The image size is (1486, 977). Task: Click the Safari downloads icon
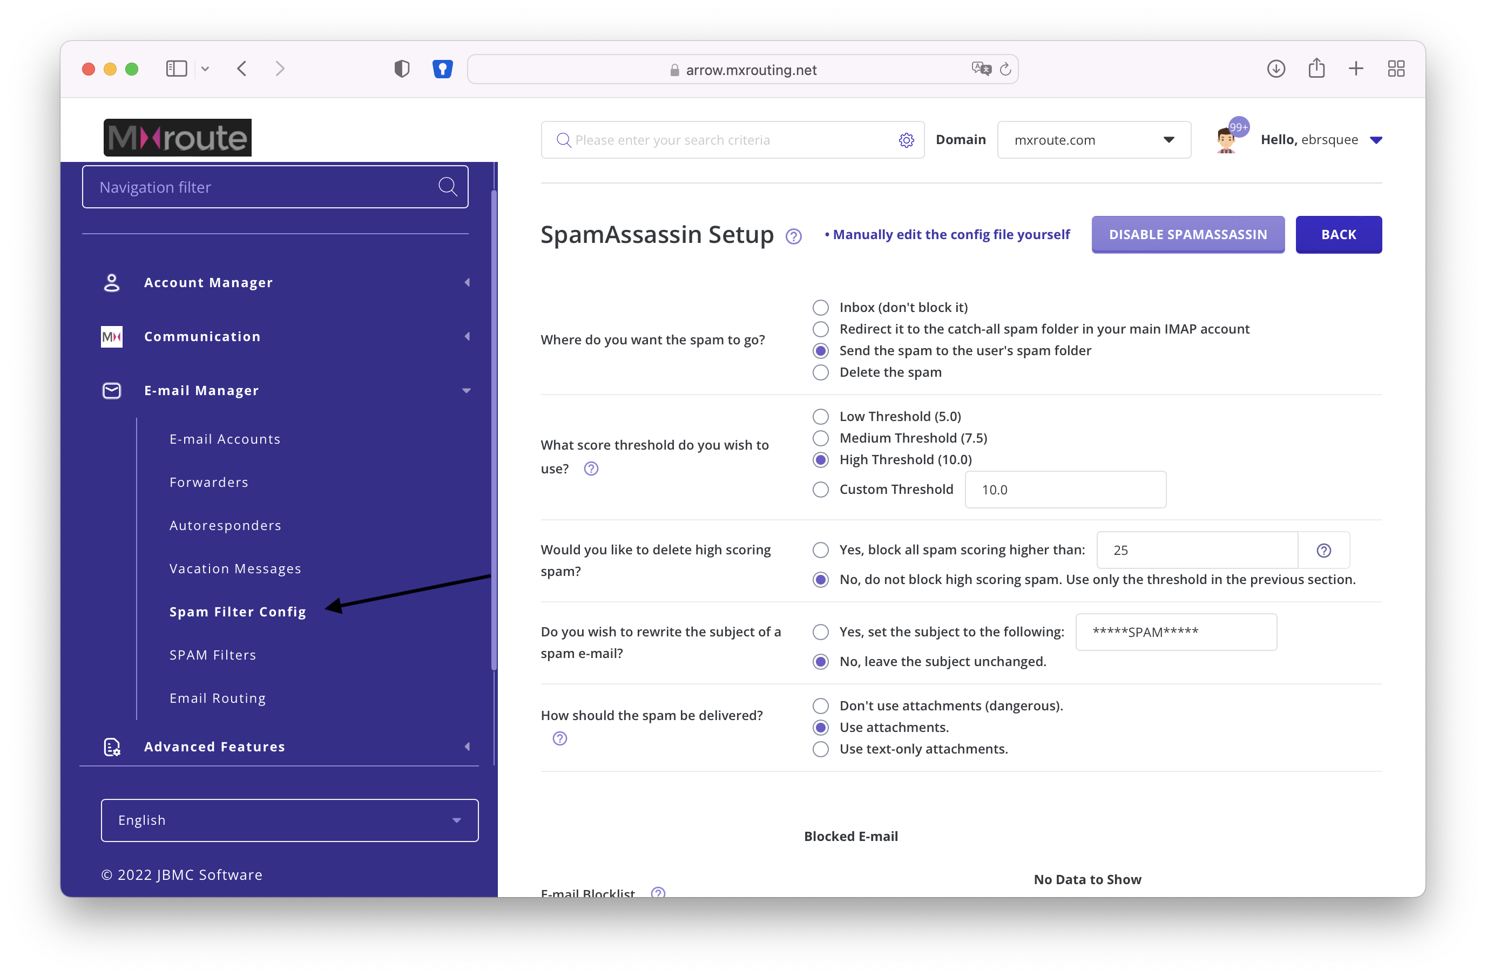pyautogui.click(x=1275, y=69)
